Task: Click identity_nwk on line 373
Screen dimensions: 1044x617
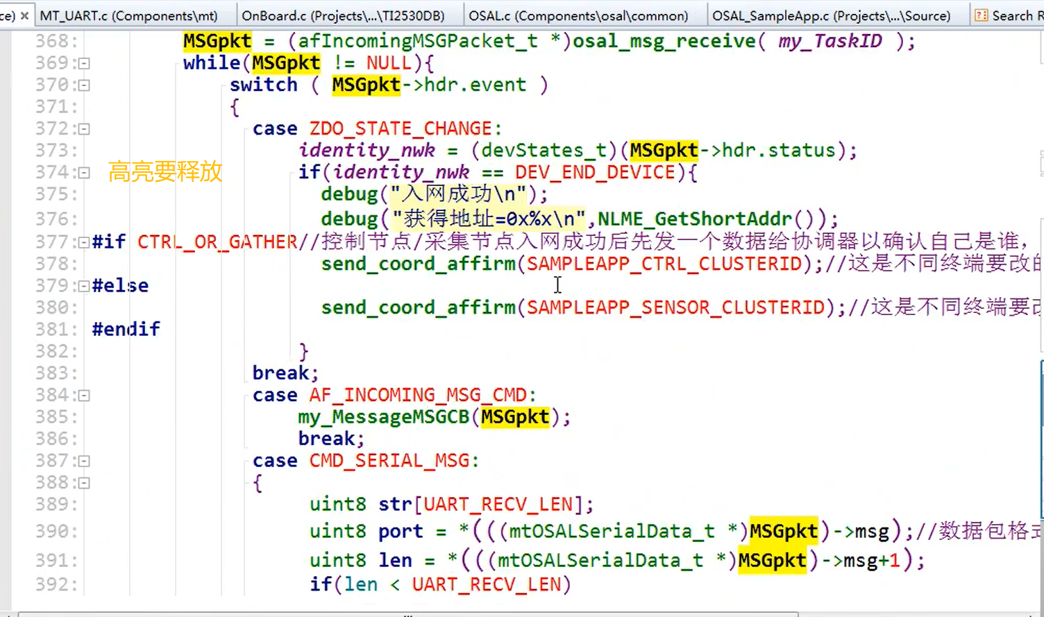Action: tap(367, 151)
